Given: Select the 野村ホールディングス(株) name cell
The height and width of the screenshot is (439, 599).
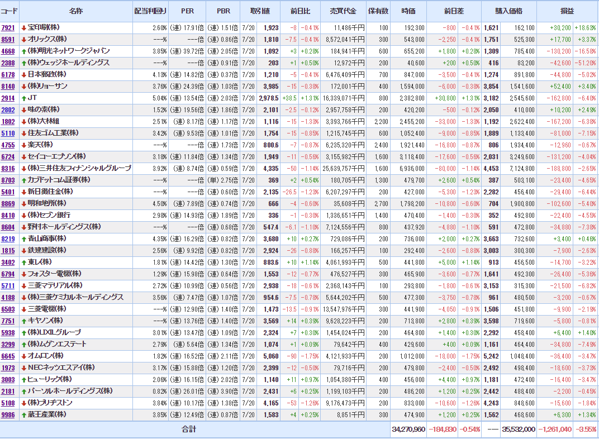Looking at the screenshot, I should pyautogui.click(x=75, y=227).
